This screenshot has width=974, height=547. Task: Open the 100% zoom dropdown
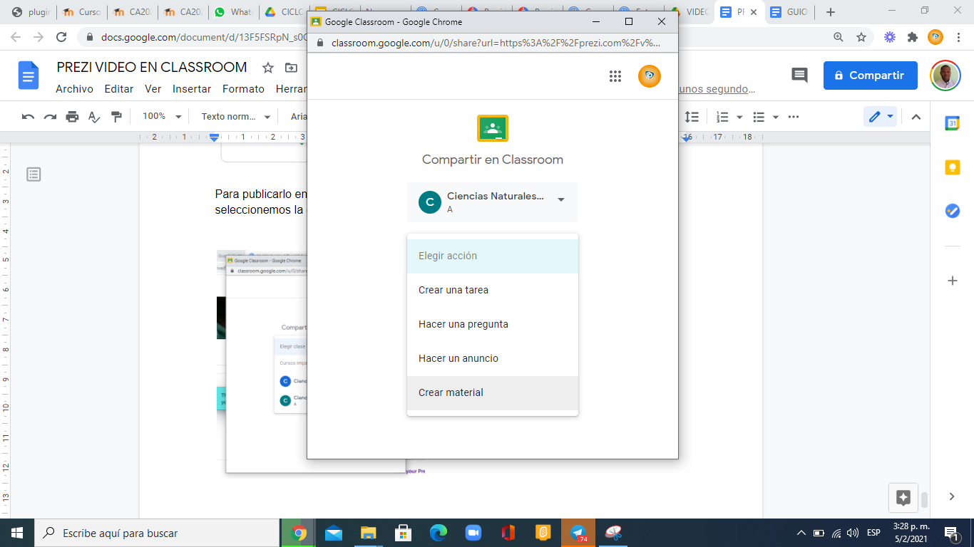161,117
